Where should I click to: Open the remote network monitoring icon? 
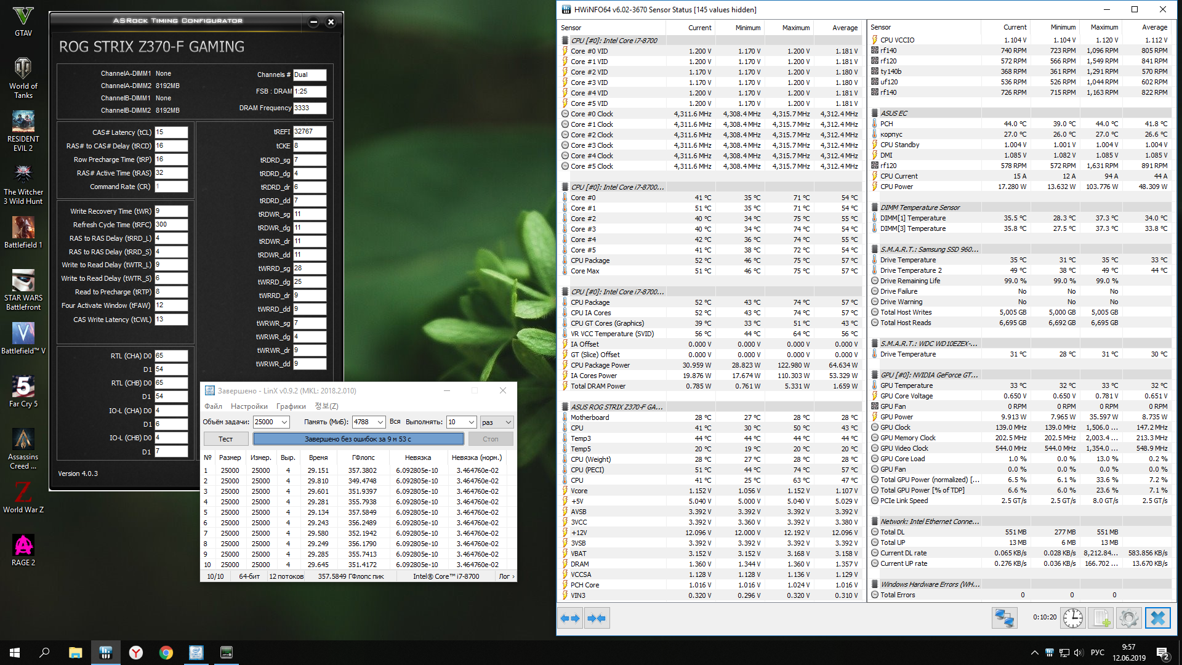pyautogui.click(x=1004, y=618)
